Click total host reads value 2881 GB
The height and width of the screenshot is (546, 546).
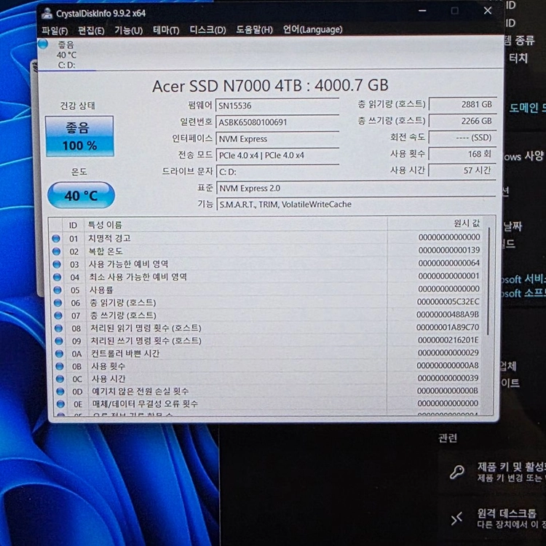pos(462,104)
